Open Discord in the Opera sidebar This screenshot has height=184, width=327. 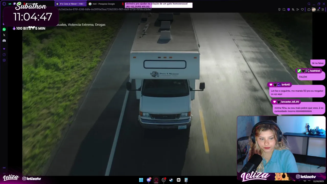[x=4, y=41]
